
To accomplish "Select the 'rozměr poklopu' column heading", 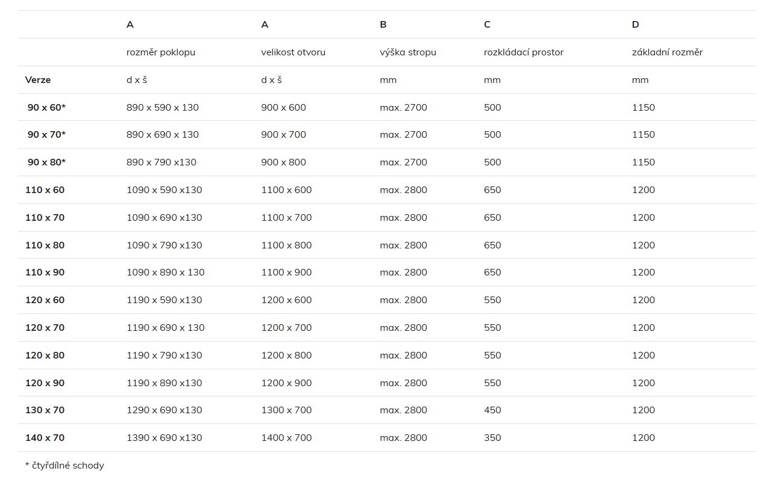I will tap(161, 52).
